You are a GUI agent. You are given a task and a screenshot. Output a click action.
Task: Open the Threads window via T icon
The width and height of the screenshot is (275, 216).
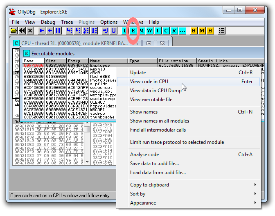(158, 31)
